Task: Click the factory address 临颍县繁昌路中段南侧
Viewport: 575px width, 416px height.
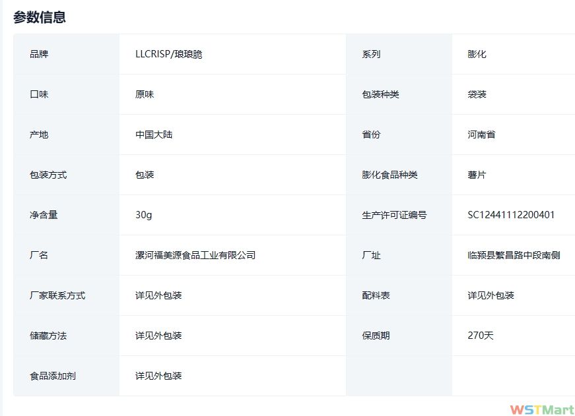Action: (x=514, y=255)
